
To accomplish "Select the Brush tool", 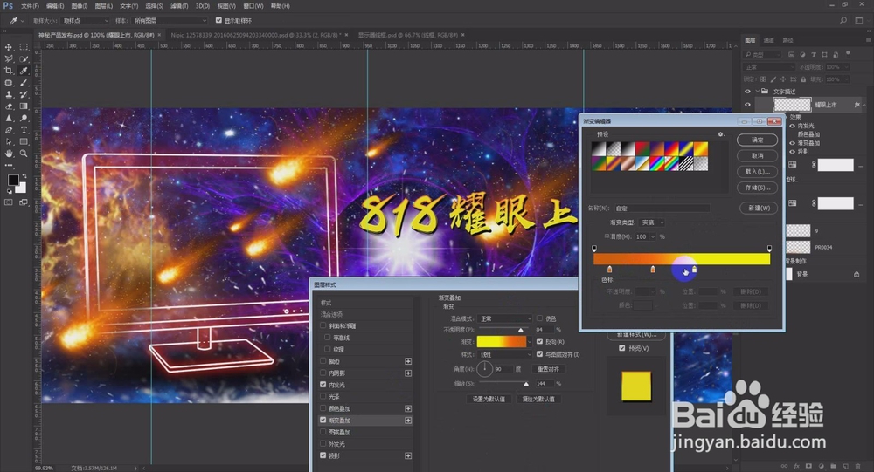I will click(24, 83).
